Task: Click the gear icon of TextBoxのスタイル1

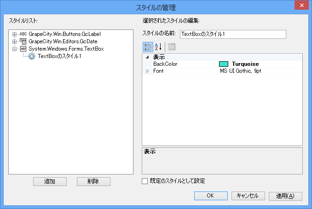Action: (32, 56)
